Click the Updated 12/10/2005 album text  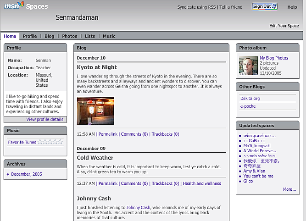271,71
